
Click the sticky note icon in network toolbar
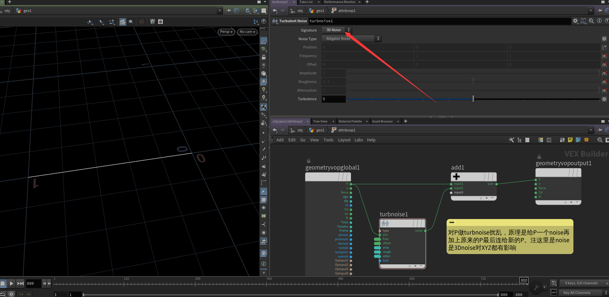(570, 140)
